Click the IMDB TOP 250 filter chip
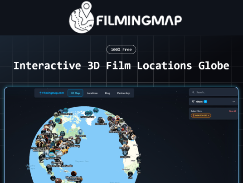 201,115
